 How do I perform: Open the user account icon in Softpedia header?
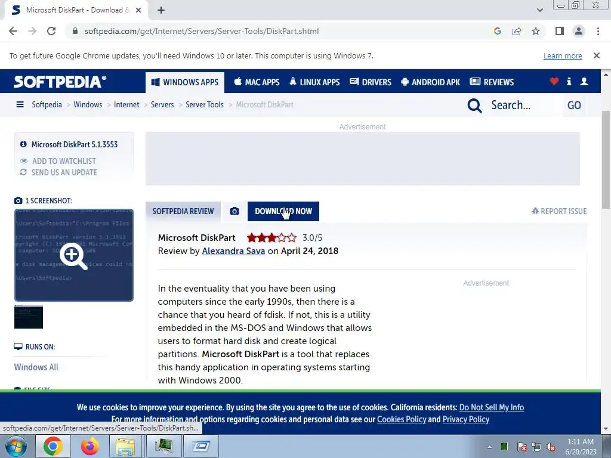(x=584, y=81)
